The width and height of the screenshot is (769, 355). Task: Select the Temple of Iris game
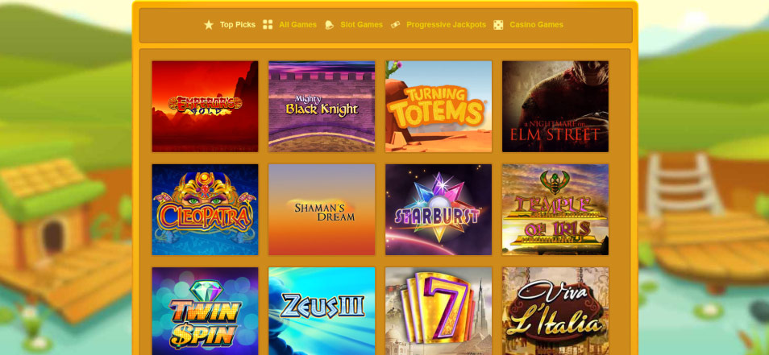pos(555,209)
